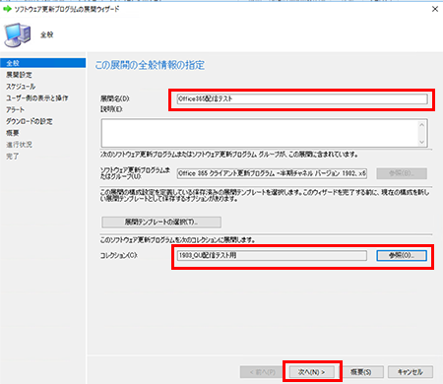Open the 展開設定 wizard step
Screen dimensions: 443x384
click(19, 75)
